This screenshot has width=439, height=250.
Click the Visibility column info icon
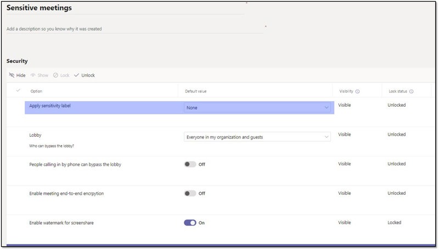[357, 91]
